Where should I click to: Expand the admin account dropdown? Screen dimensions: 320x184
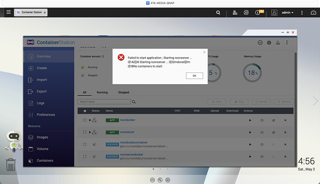click(288, 13)
